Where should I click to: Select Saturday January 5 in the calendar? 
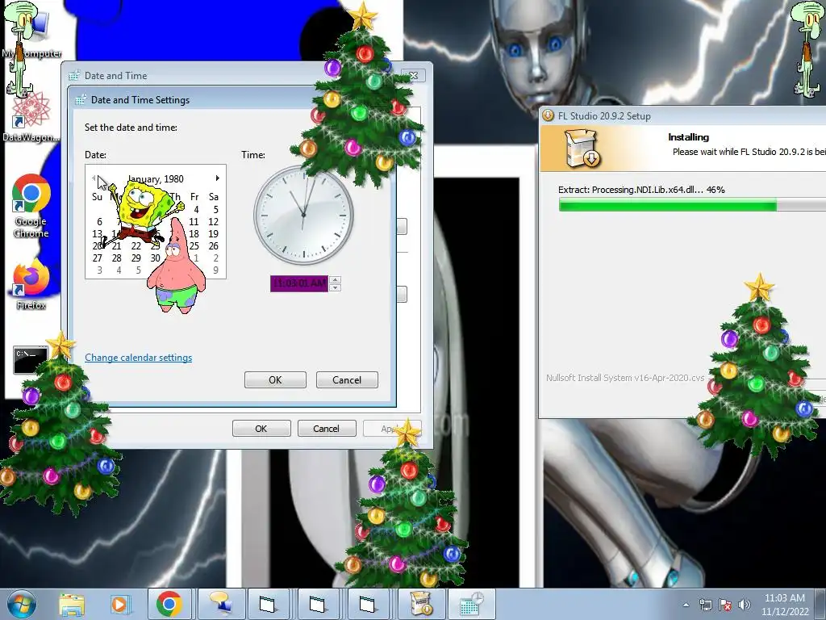pyautogui.click(x=215, y=209)
